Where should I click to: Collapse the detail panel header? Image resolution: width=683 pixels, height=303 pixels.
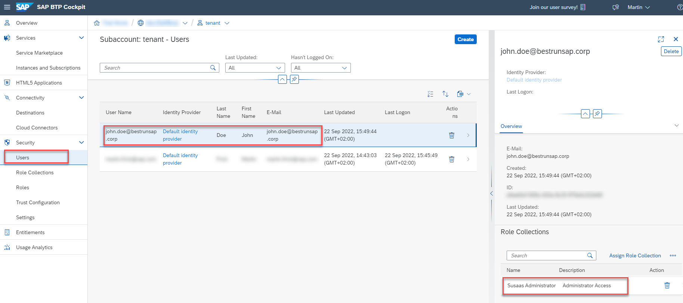[x=585, y=114]
